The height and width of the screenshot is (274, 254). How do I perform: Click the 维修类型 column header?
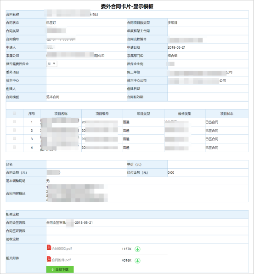coord(185,114)
